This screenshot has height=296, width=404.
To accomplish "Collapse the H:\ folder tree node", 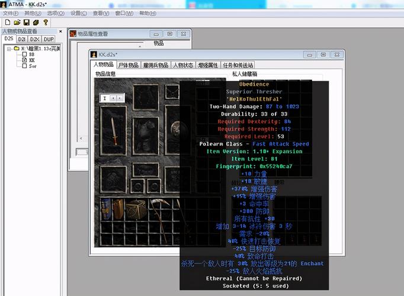I will (9, 49).
